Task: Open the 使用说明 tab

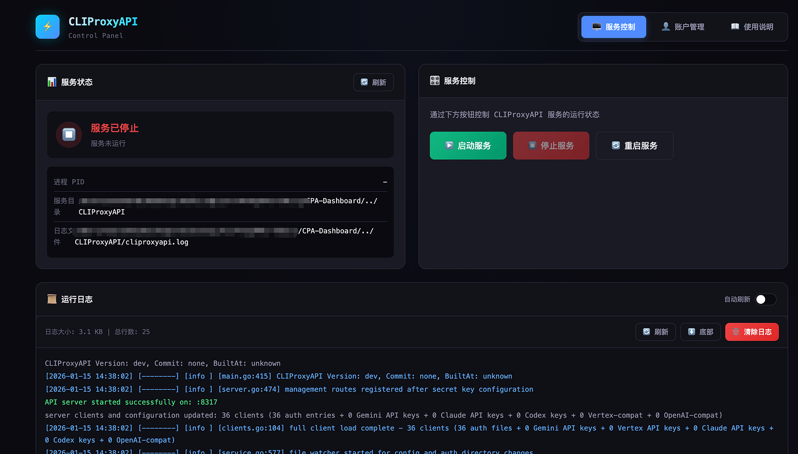Action: 752,27
